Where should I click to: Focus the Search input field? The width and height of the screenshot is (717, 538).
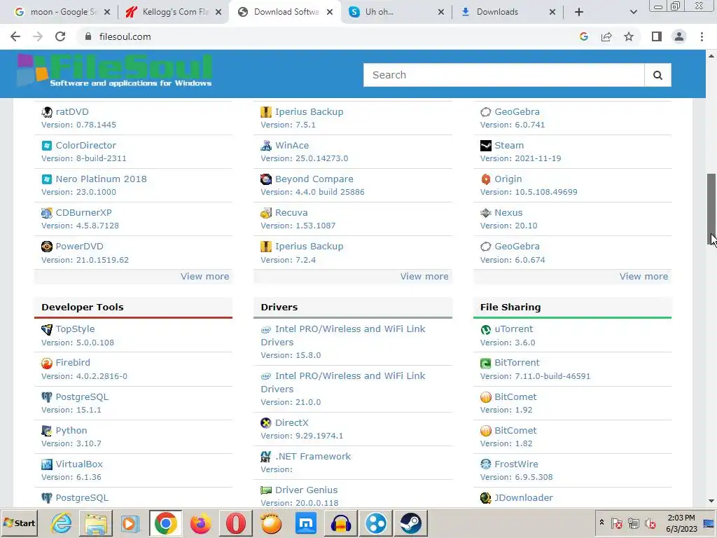[504, 75]
